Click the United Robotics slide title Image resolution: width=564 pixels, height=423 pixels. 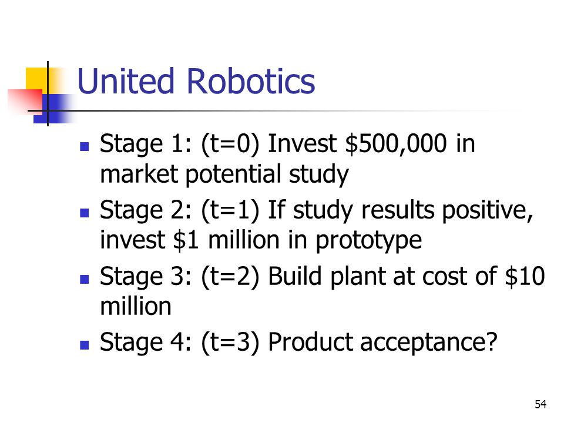click(196, 81)
